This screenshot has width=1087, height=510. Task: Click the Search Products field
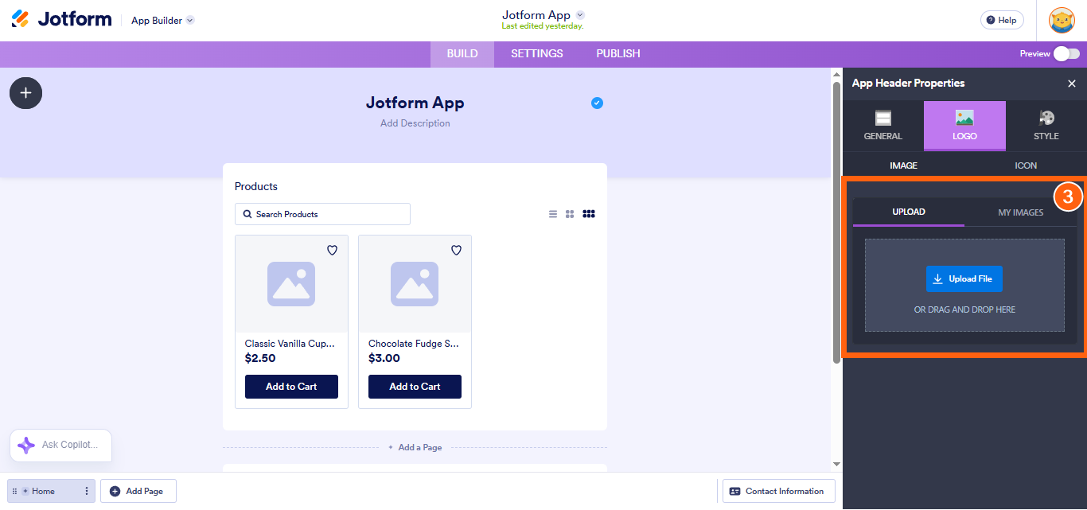point(322,214)
